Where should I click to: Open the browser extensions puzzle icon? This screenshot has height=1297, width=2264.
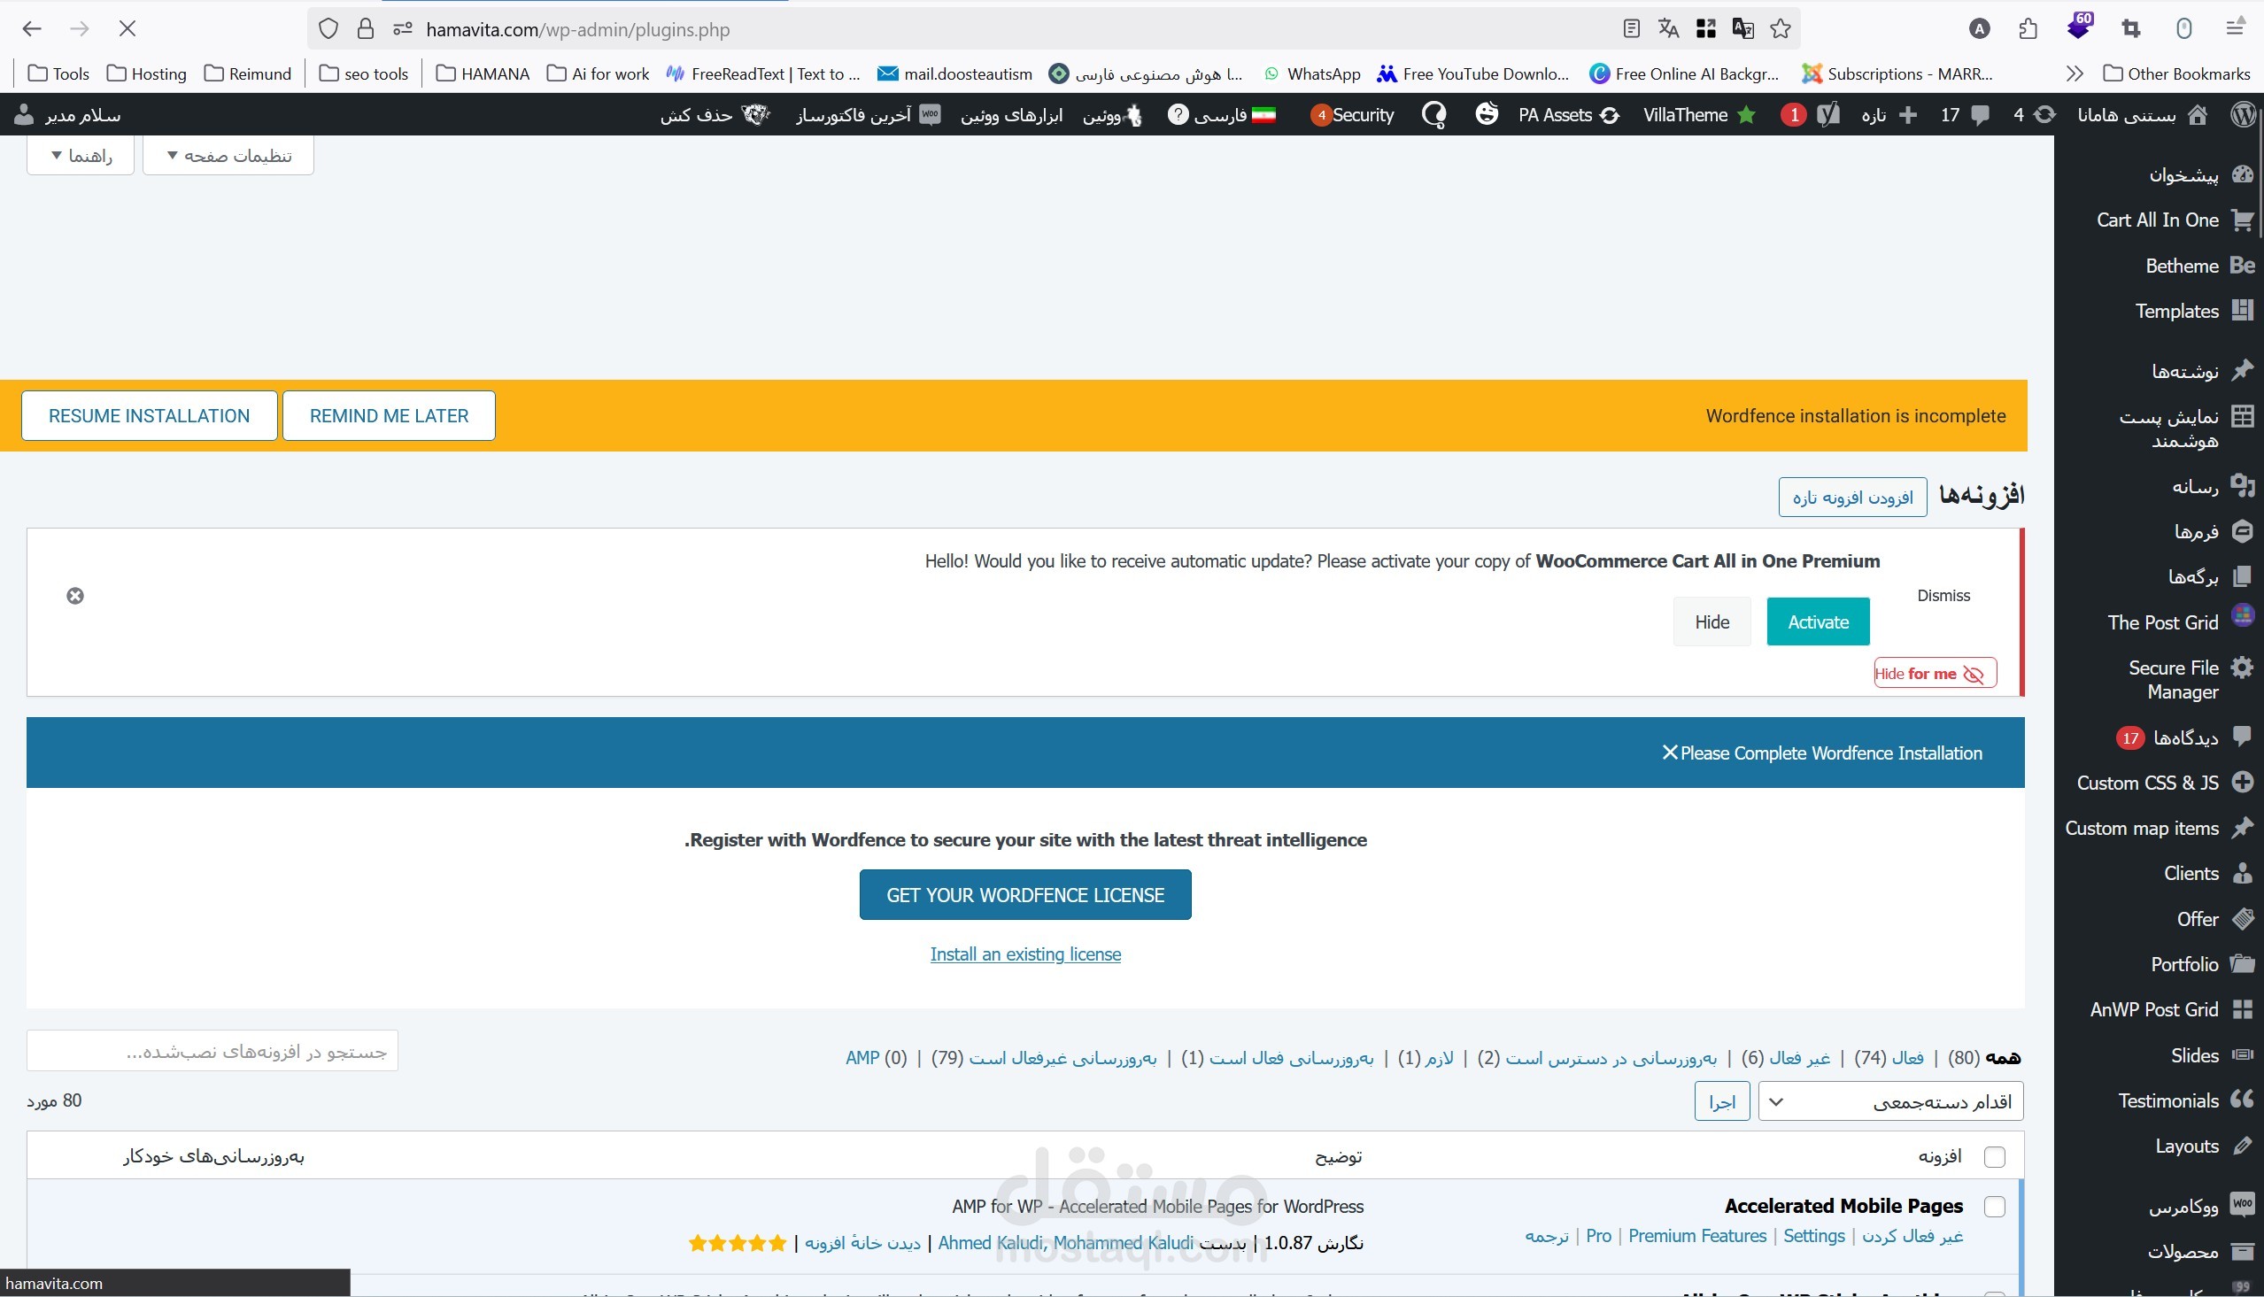pos(2028,29)
